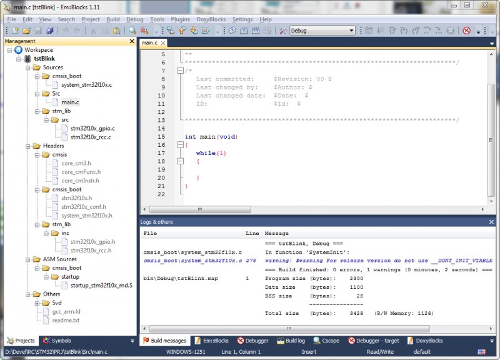Select readme.txt under Others
The image size is (500, 360).
[66, 321]
